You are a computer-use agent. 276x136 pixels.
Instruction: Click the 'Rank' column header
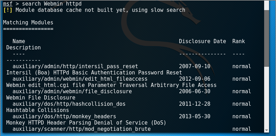239,41
